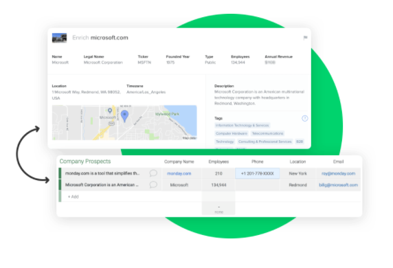
Task: Open the billg@microsoft.com email link
Action: pos(338,185)
